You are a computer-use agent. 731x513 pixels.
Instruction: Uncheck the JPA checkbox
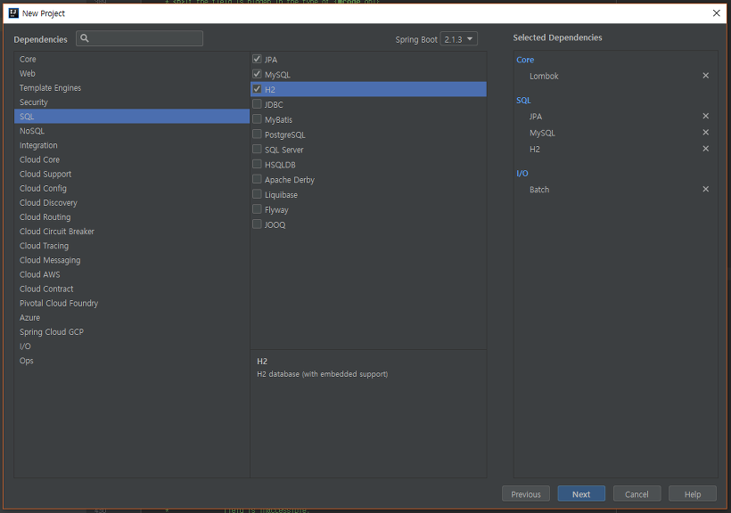coord(257,59)
